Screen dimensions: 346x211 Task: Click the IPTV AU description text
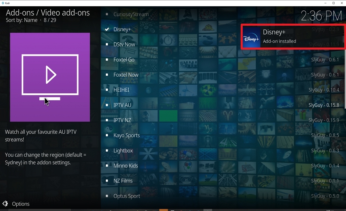click(x=46, y=147)
